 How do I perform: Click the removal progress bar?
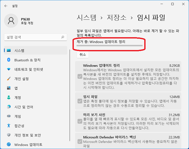(110, 46)
